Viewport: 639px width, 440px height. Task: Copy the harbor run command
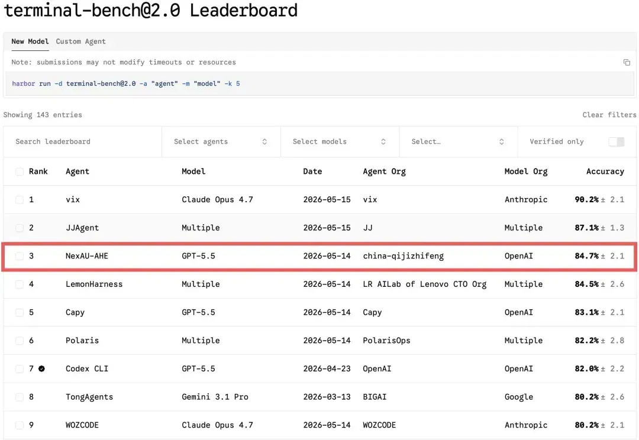(627, 62)
